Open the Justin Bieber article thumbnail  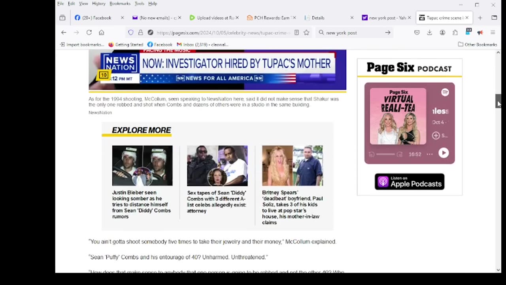142,165
